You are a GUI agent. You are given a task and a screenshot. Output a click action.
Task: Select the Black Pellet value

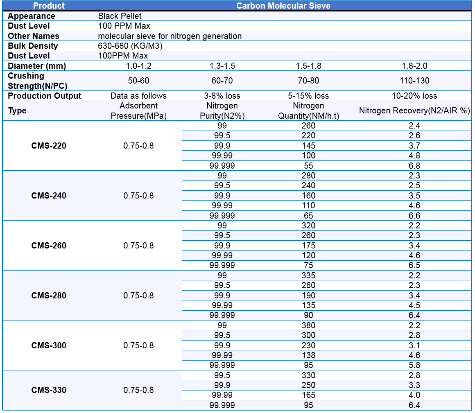(x=120, y=16)
